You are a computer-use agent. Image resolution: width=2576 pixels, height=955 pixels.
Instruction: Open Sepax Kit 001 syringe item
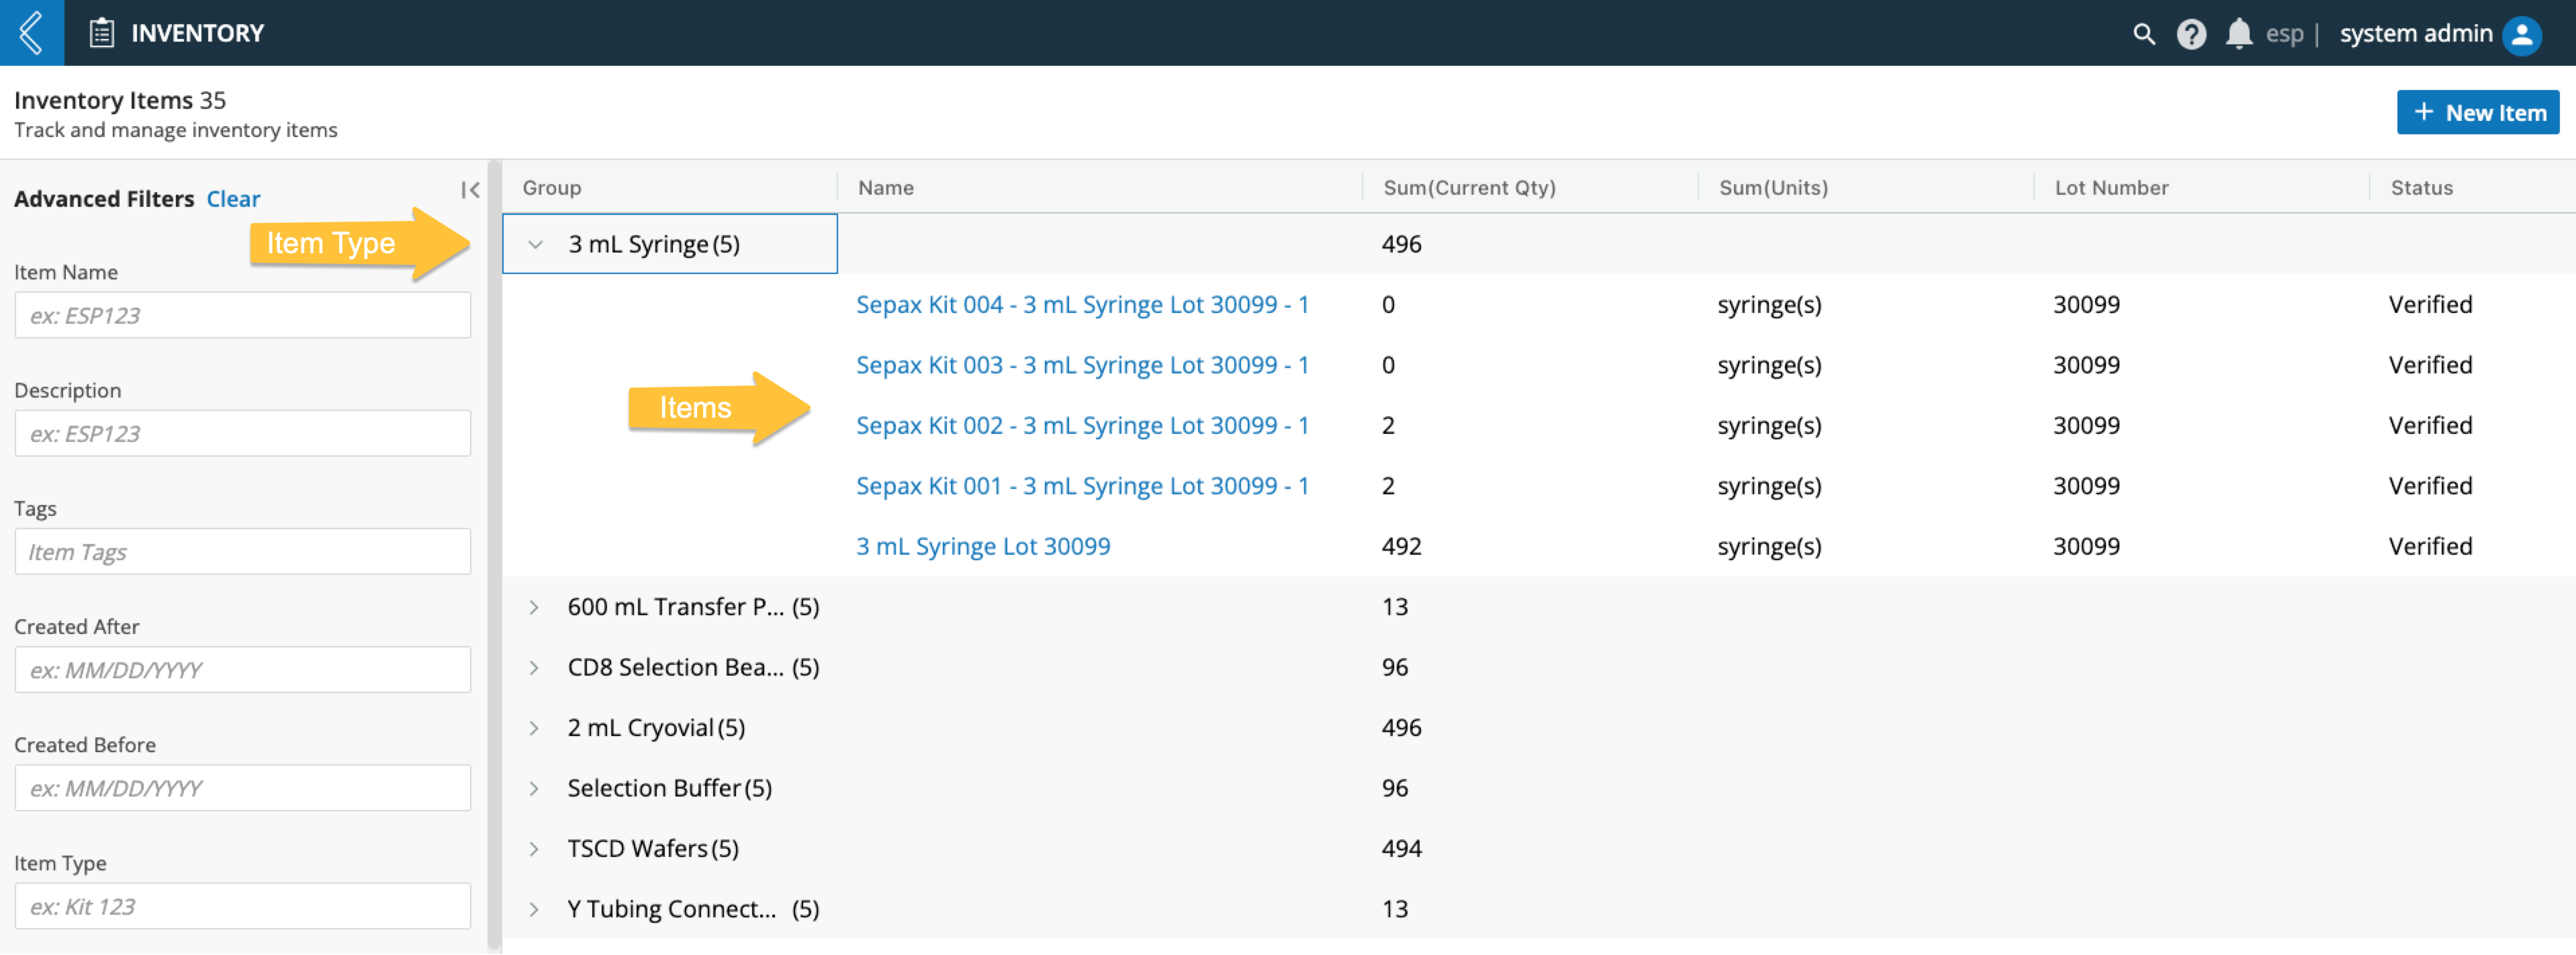pos(1082,486)
